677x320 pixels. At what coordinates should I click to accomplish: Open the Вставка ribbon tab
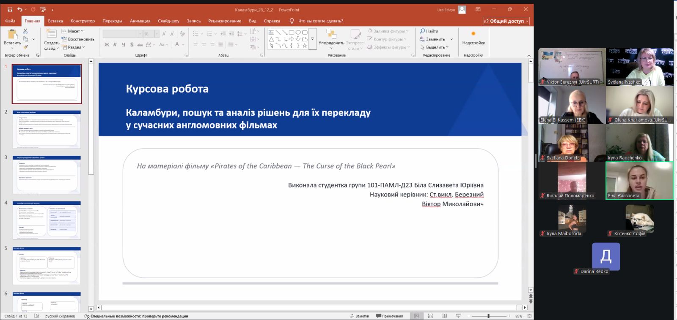pyautogui.click(x=55, y=21)
